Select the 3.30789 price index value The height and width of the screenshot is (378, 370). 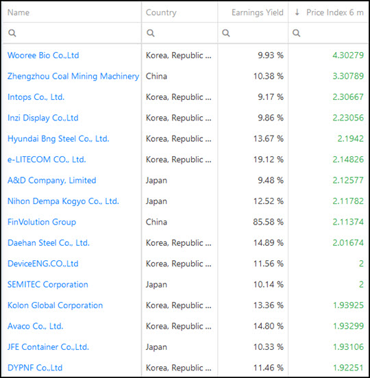coord(348,76)
